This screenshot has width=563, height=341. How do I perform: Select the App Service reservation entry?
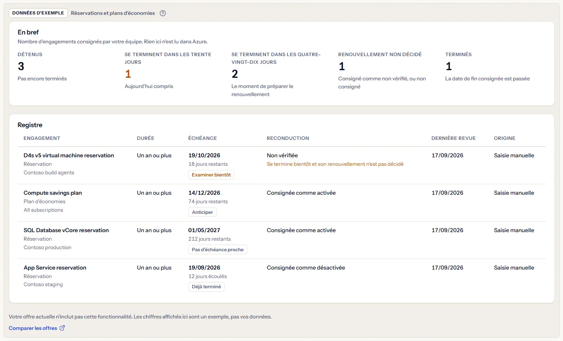55,268
